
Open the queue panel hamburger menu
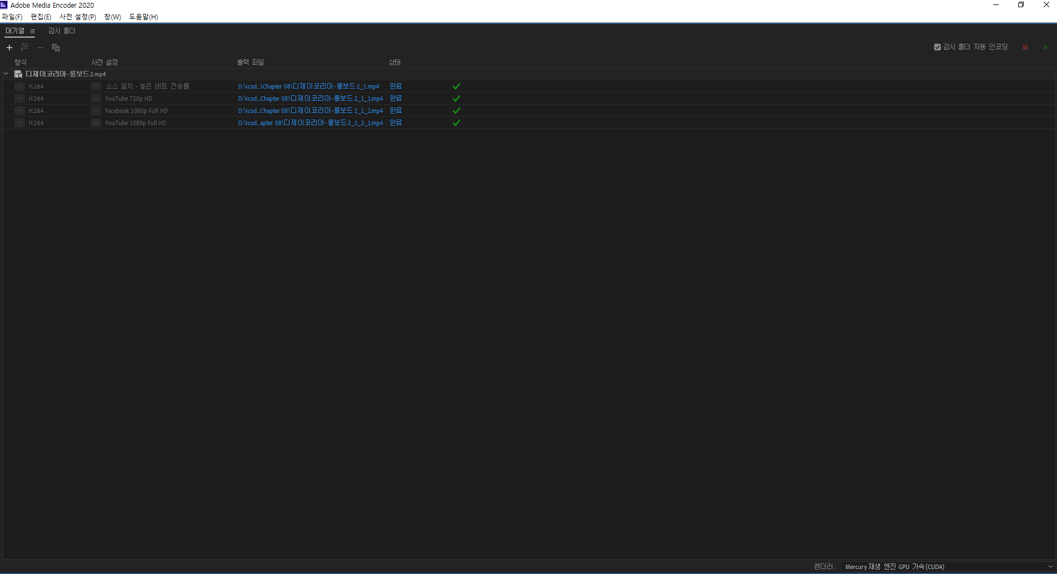pyautogui.click(x=33, y=32)
